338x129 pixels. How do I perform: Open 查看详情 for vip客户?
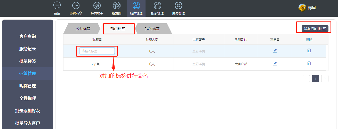[x=199, y=64]
